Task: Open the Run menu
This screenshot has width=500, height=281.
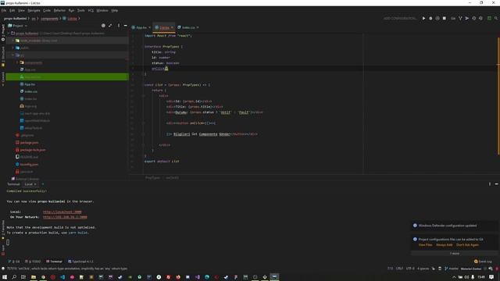Action: (71, 10)
